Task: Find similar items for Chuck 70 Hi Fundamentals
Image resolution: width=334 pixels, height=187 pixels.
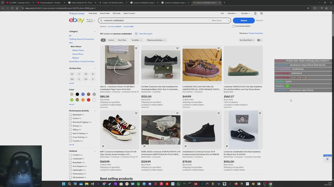Action: coord(186,146)
